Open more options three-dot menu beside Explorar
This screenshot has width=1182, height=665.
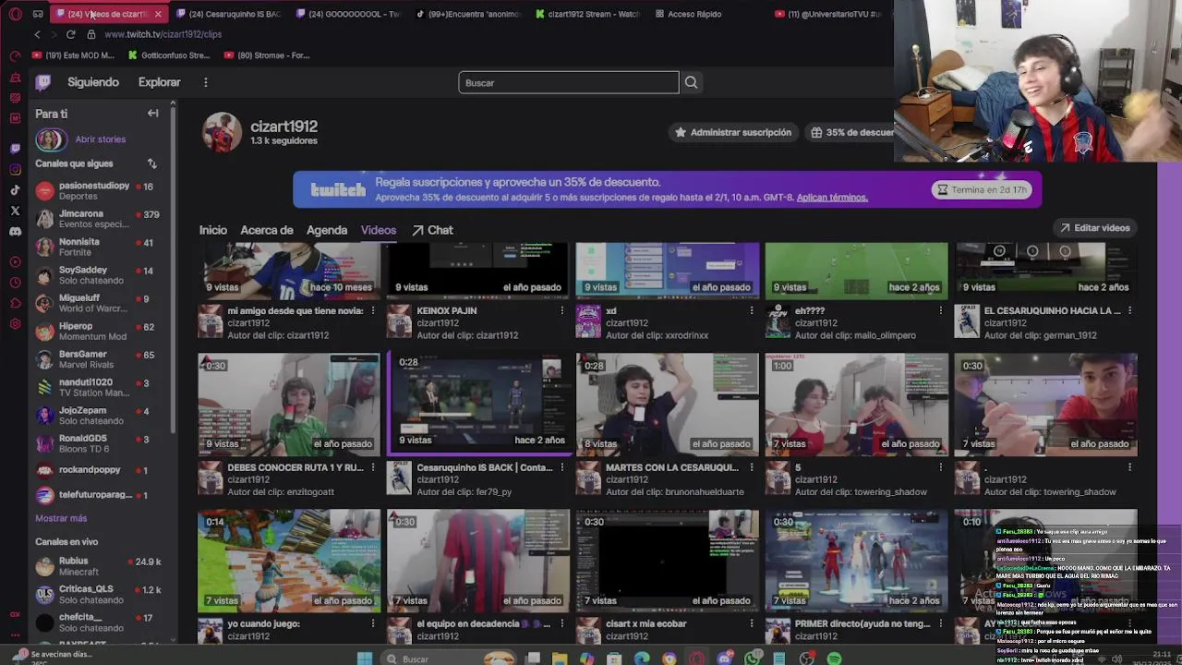(206, 82)
